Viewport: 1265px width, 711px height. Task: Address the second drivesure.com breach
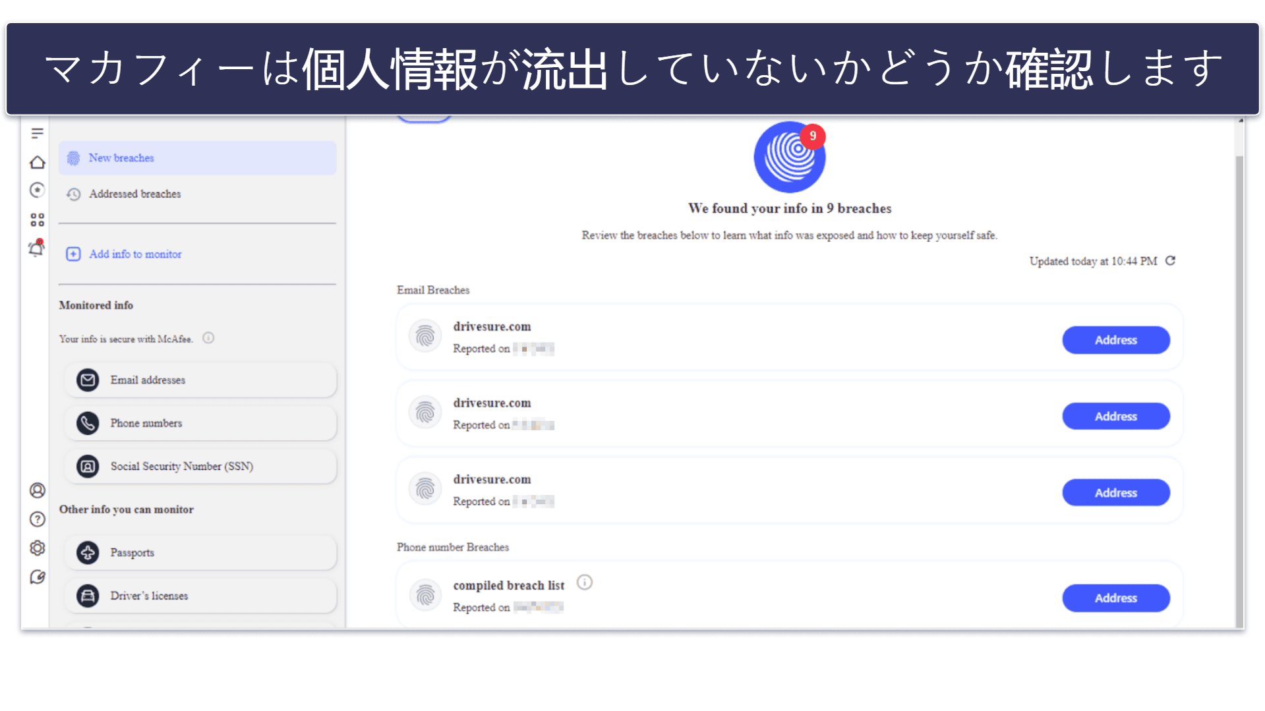coord(1116,416)
